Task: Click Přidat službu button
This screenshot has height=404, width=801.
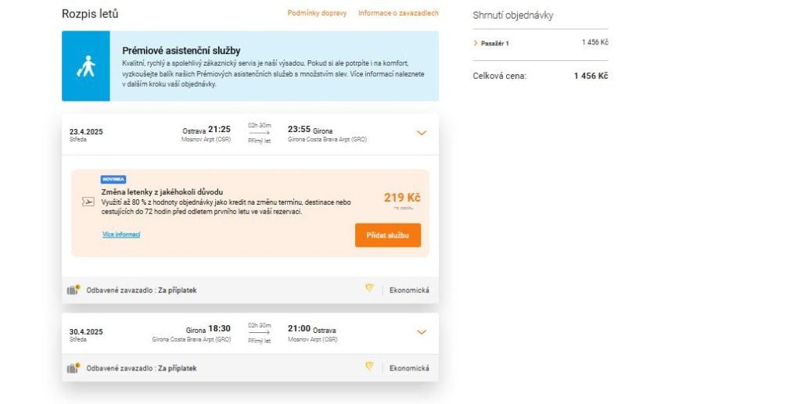Action: click(x=388, y=235)
